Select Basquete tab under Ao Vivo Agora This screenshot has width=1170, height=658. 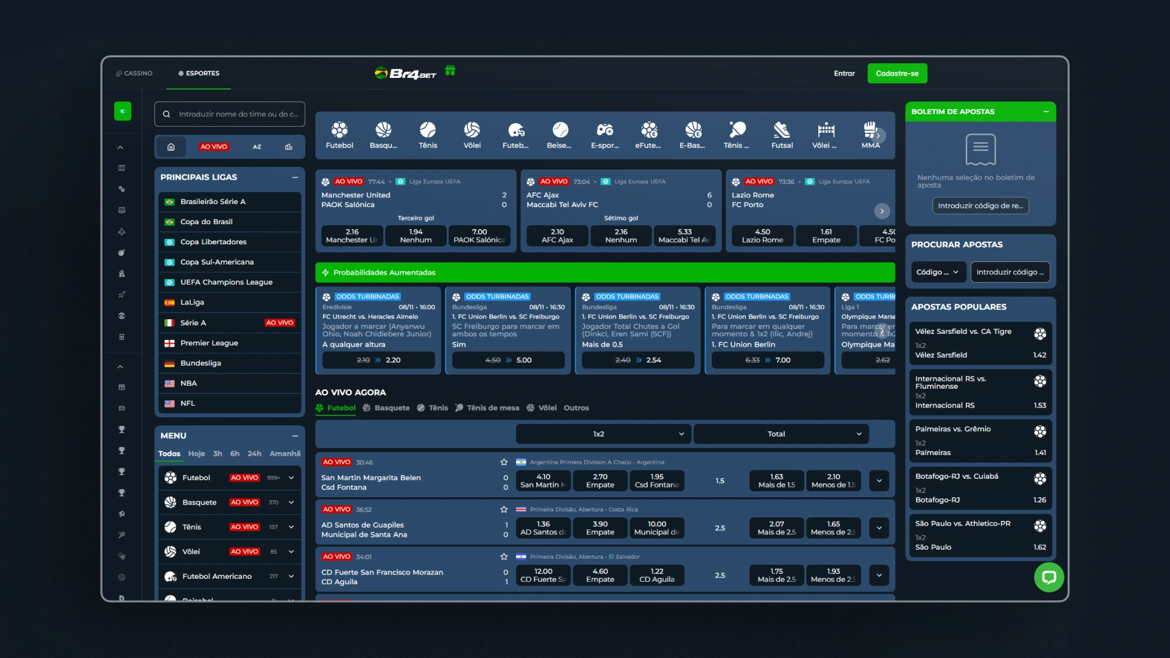[386, 408]
